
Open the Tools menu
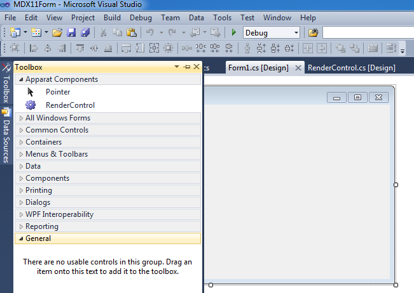222,18
